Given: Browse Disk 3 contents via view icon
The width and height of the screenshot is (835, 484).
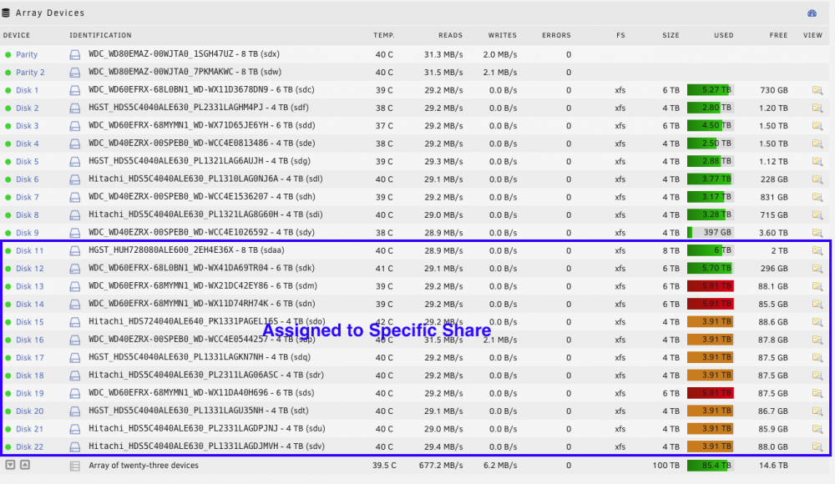Looking at the screenshot, I should coord(817,126).
